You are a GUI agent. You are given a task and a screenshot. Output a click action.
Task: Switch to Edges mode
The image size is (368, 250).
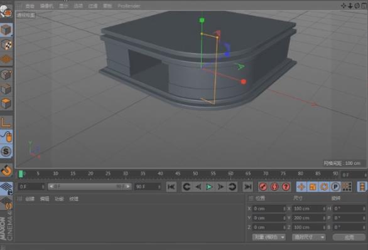pyautogui.click(x=6, y=89)
